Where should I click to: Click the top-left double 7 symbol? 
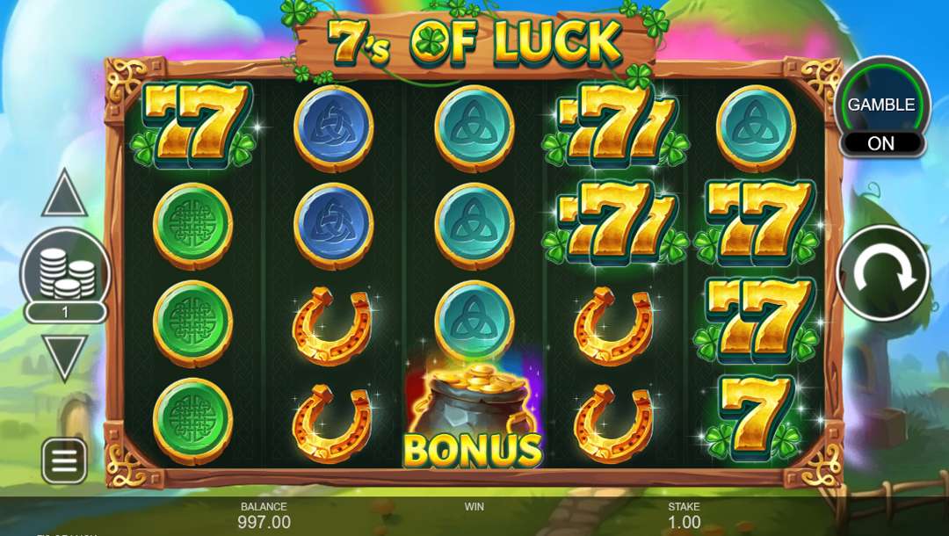click(193, 126)
